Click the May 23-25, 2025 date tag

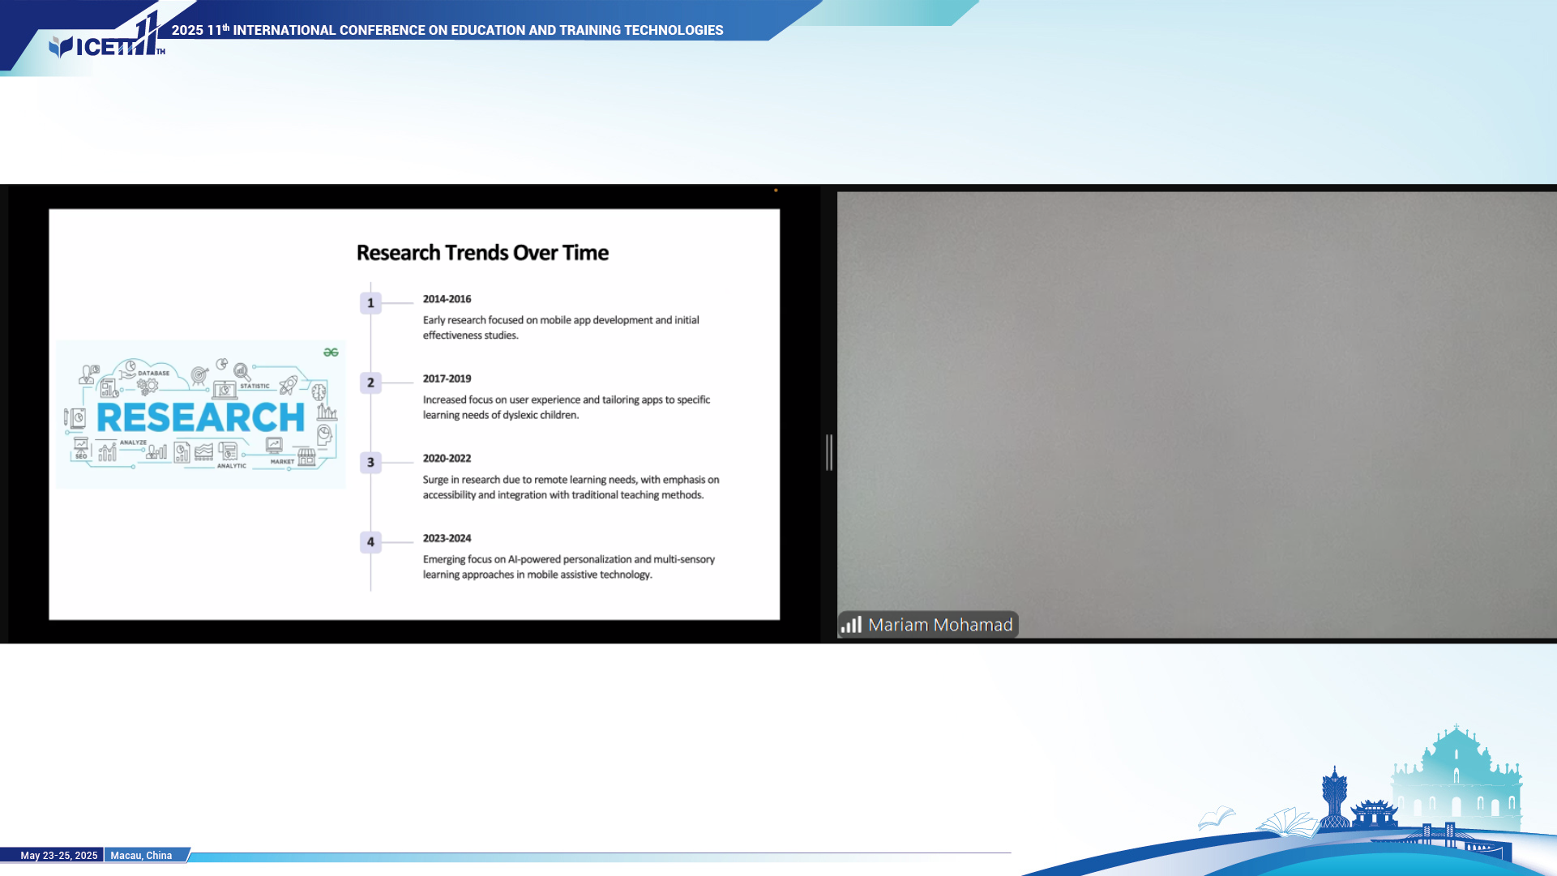click(x=58, y=855)
